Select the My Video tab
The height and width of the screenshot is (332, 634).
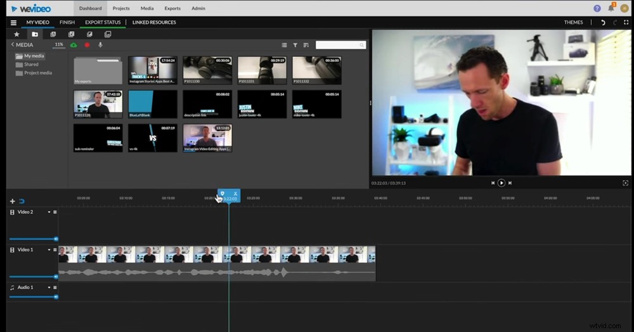click(37, 23)
